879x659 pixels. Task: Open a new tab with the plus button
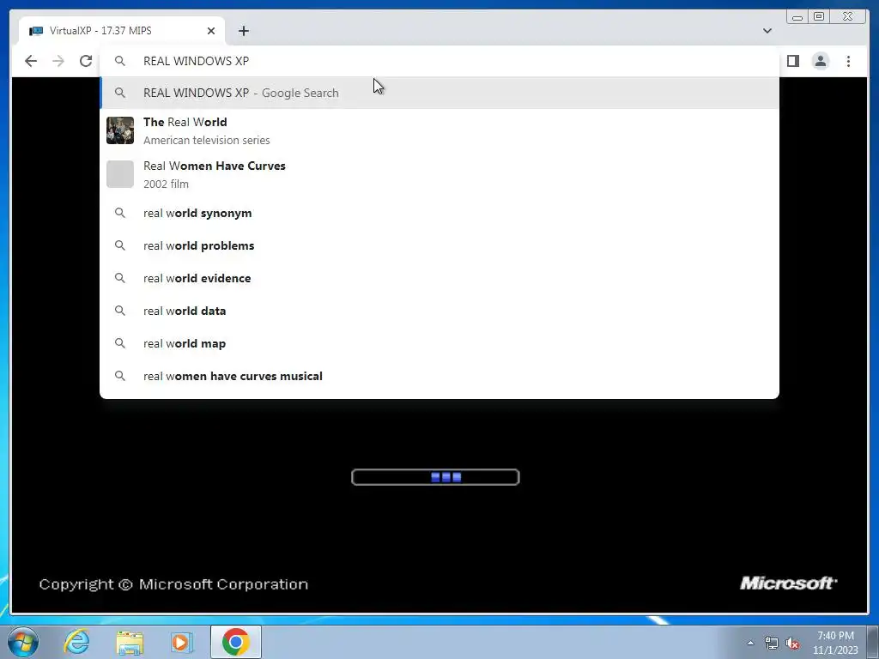[x=243, y=31]
